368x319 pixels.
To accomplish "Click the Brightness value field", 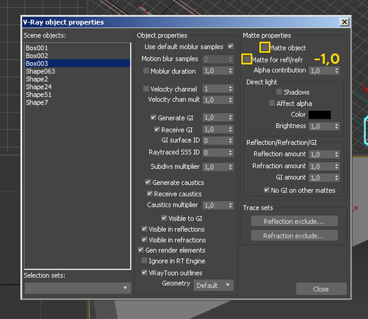I will (321, 126).
